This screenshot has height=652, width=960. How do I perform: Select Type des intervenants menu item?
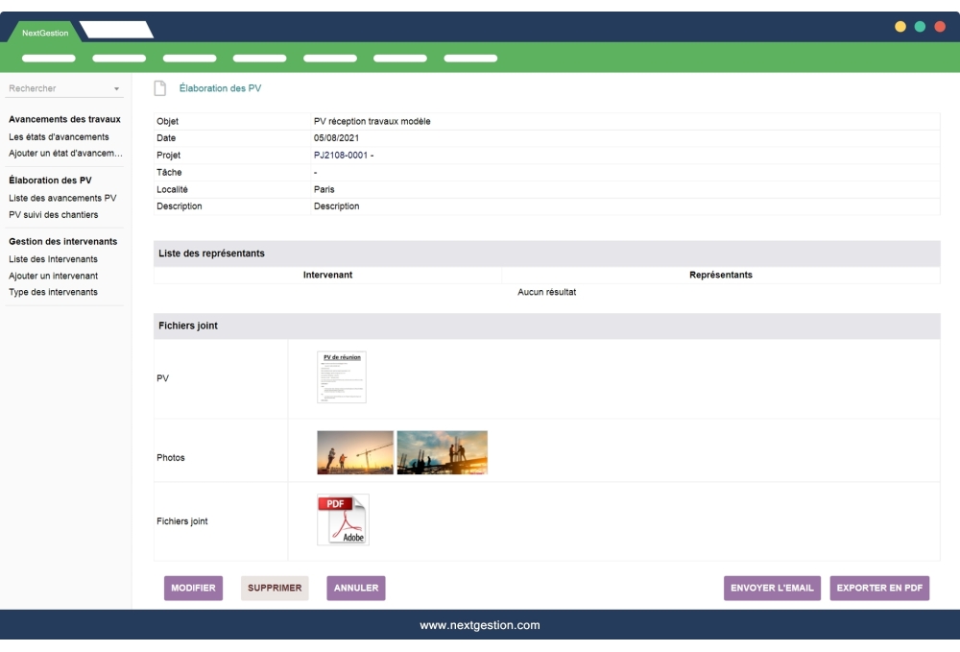pos(53,292)
